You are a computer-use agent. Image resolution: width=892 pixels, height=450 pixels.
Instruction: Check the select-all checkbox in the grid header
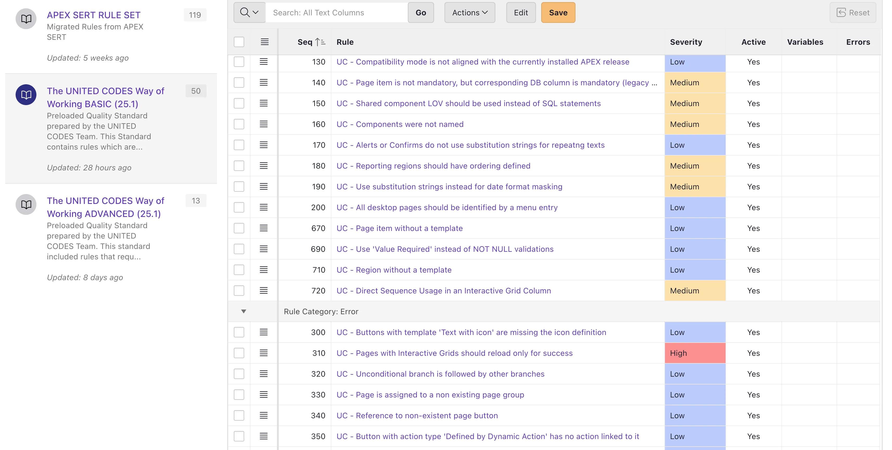(239, 42)
